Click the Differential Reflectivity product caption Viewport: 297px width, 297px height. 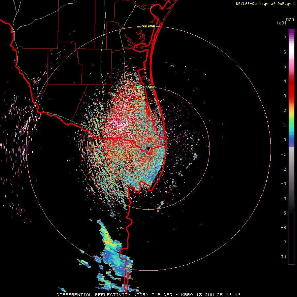(x=148, y=295)
